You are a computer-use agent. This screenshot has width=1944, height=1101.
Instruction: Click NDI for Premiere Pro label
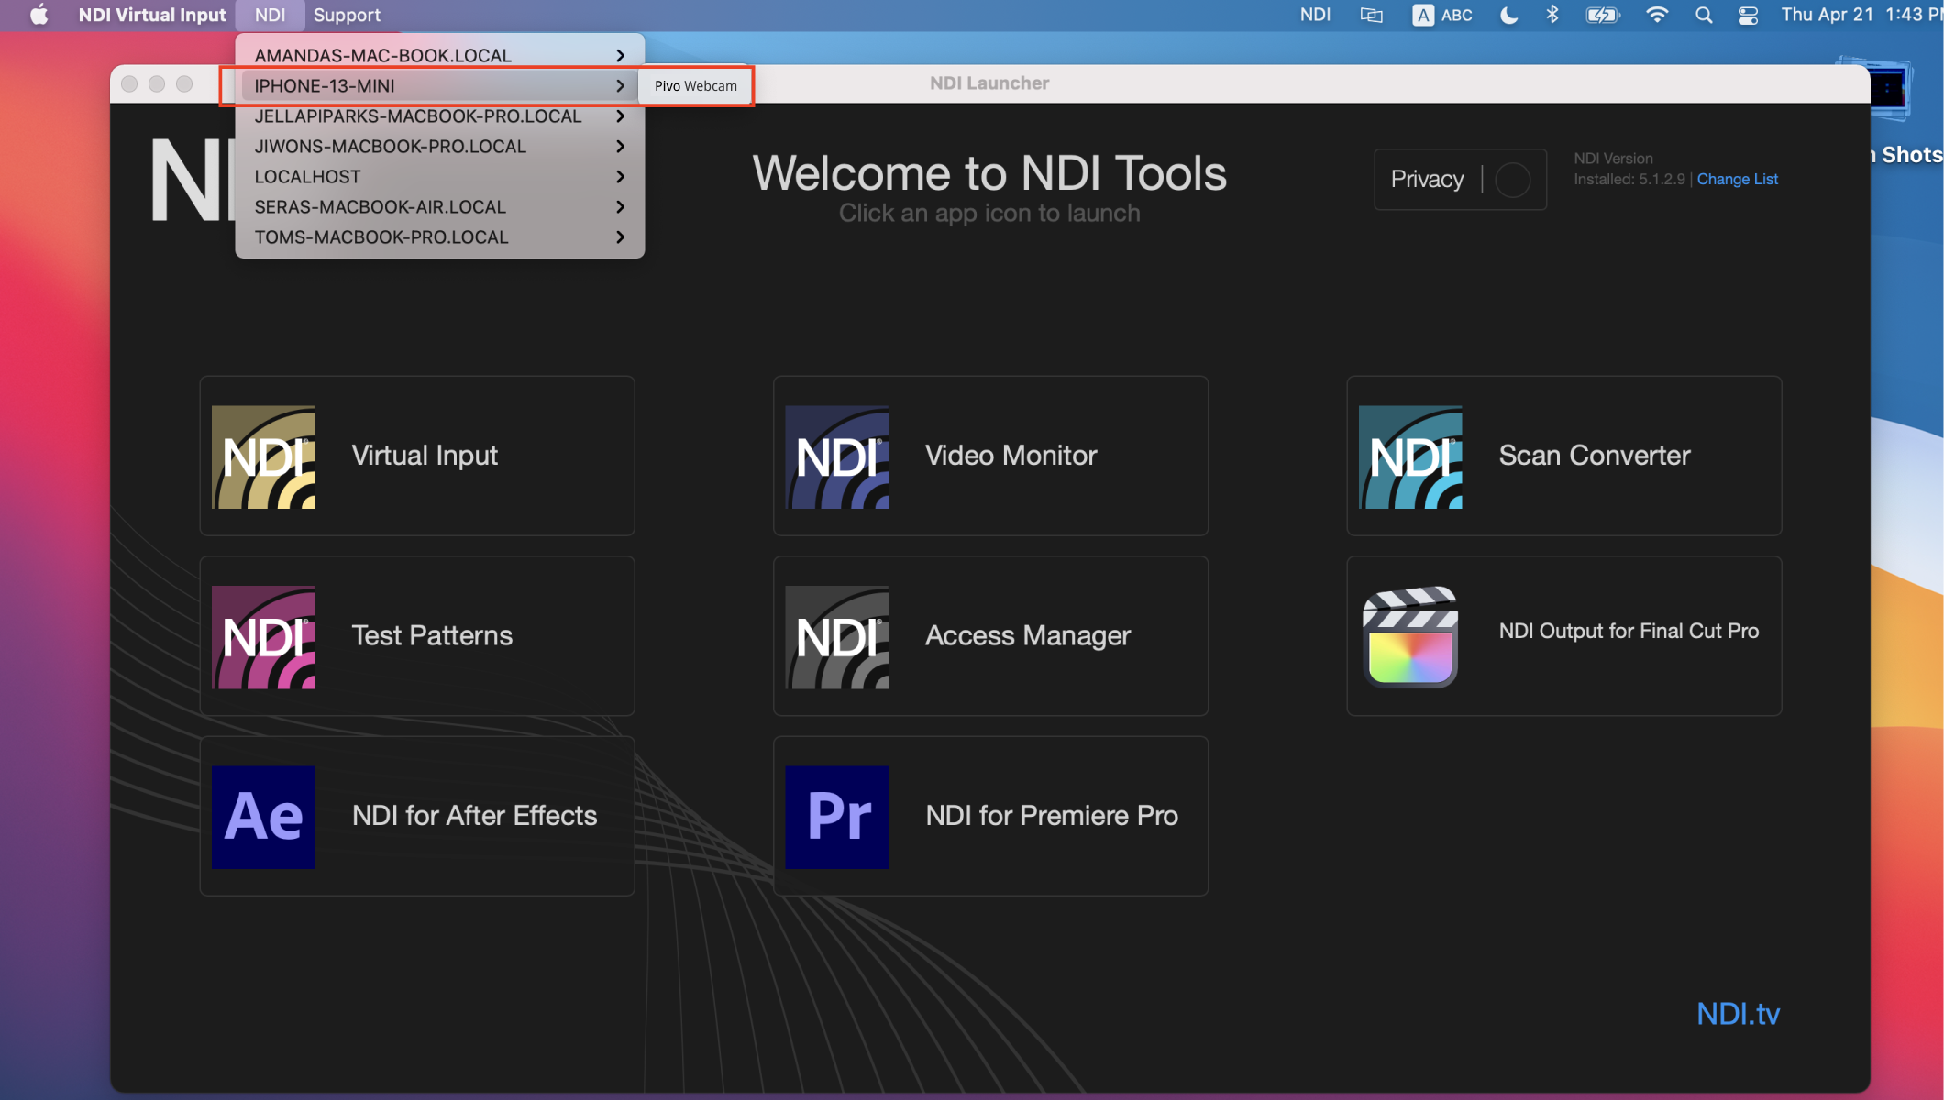coord(1051,815)
